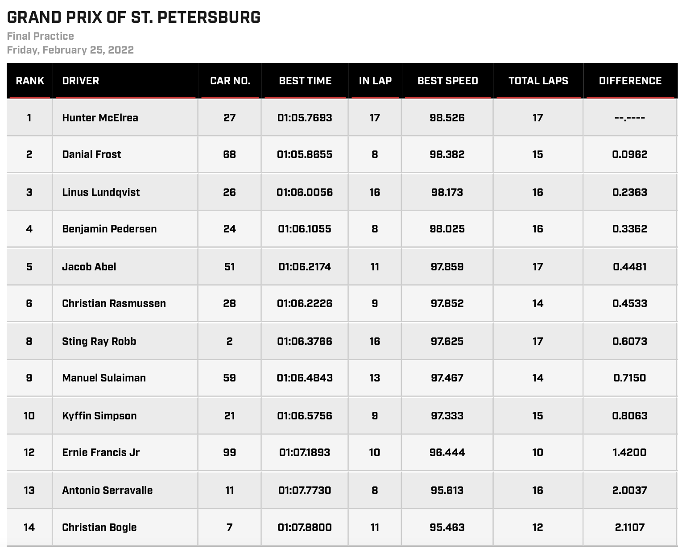Screen dimensions: 678x547
Task: Click driver name Linus Lundqvist
Action: point(101,192)
